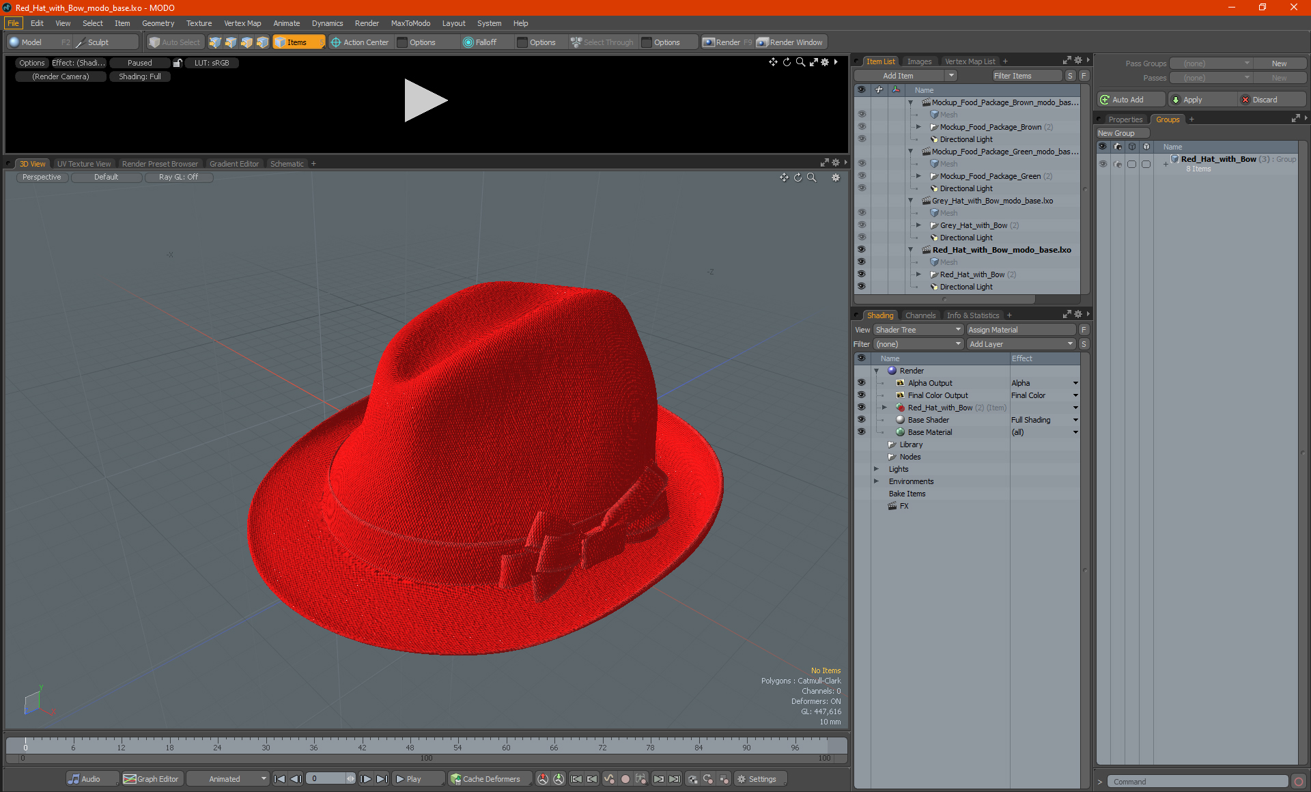Switch to Channels tab

[920, 315]
